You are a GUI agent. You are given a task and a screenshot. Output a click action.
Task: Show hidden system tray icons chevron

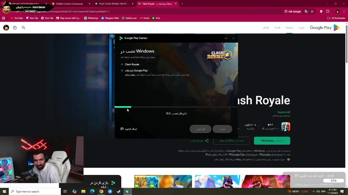click(x=314, y=191)
